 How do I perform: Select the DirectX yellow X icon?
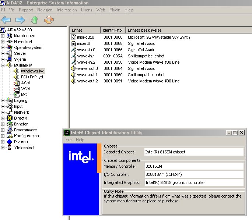10,118
